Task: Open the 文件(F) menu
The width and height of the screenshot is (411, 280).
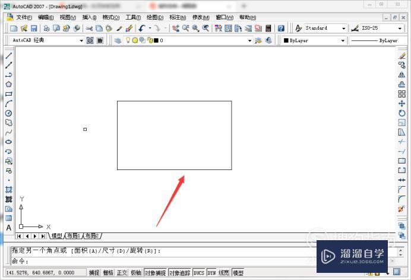Action: pos(24,17)
